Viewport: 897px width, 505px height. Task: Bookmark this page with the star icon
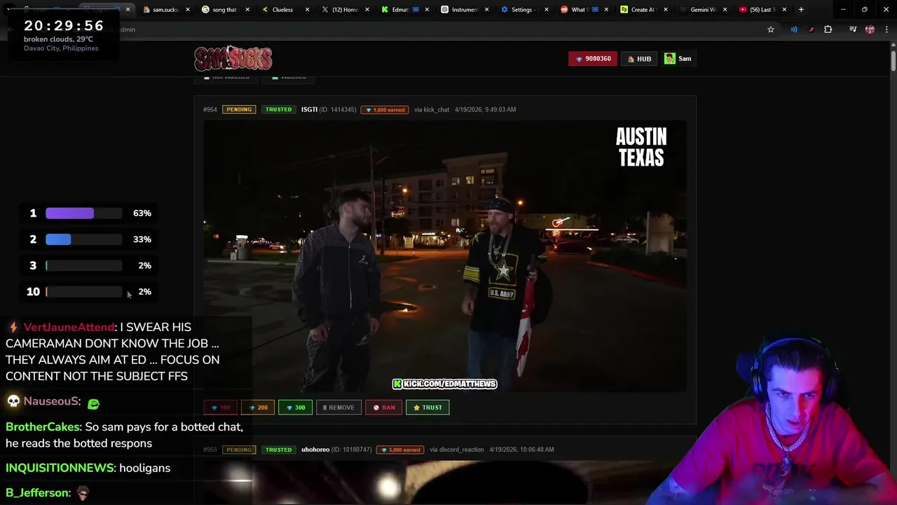(771, 29)
